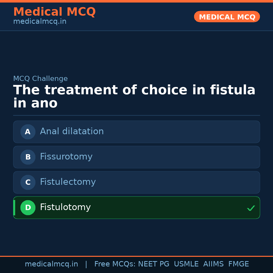Pick the Fistulectomy answer text

68,182
